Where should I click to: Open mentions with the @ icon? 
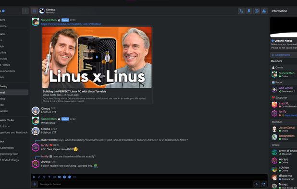(257, 11)
